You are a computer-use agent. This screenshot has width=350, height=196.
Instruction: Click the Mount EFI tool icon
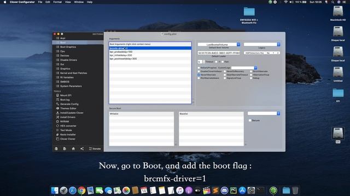57,95
